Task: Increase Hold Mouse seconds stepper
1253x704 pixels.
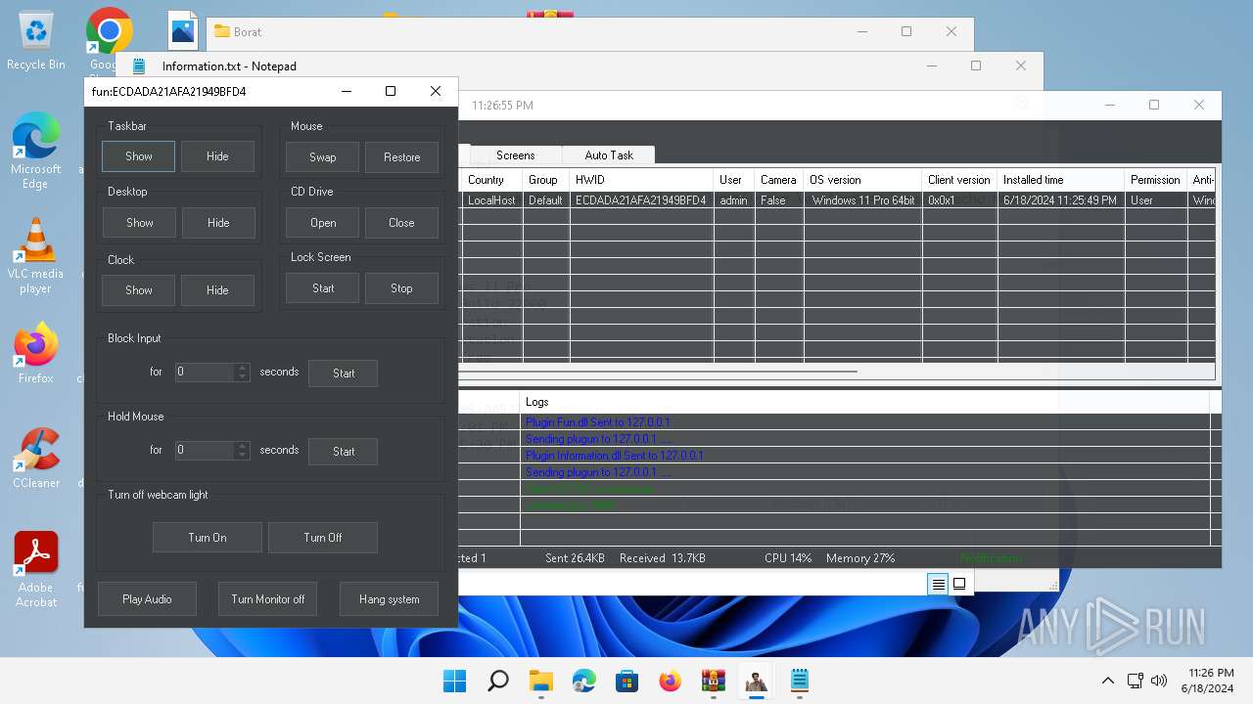Action: pyautogui.click(x=242, y=446)
